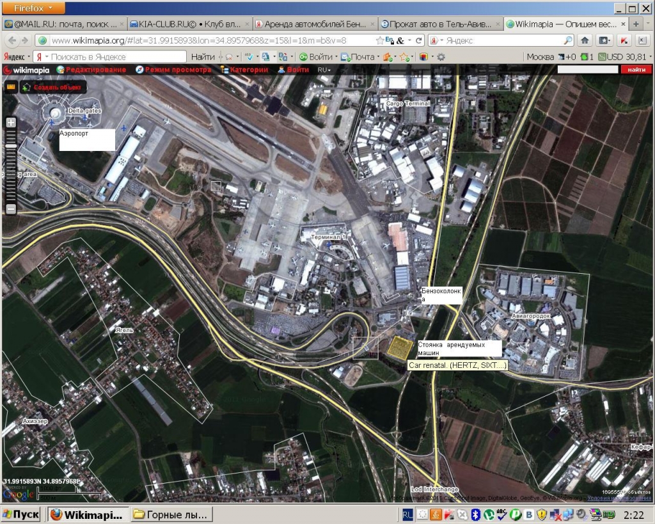
Task: Bookmark page using the star icon
Action: [x=380, y=40]
